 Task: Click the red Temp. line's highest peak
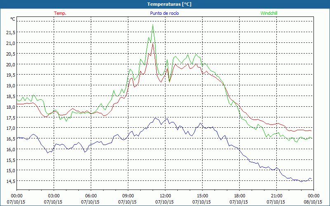tap(153, 44)
